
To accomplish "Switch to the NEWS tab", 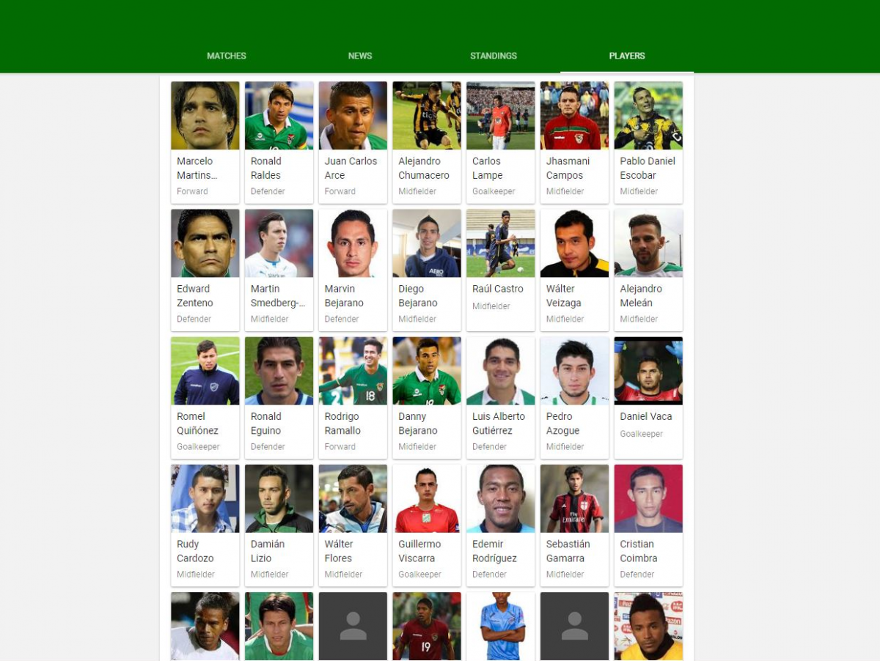I will (x=360, y=56).
